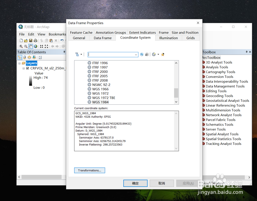The image size is (257, 201).
Task: Open the Edit menu in ArcMap
Action: (31, 34)
